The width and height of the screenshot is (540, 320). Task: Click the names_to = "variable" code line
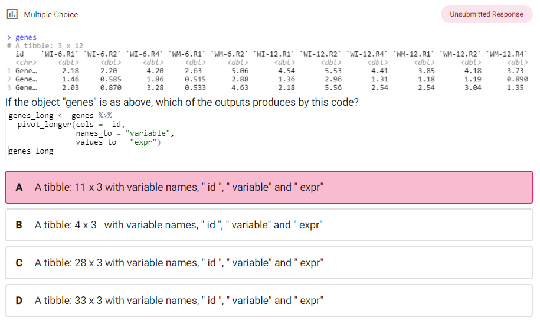coord(125,133)
